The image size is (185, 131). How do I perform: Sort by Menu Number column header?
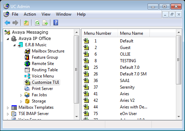pos(100,33)
